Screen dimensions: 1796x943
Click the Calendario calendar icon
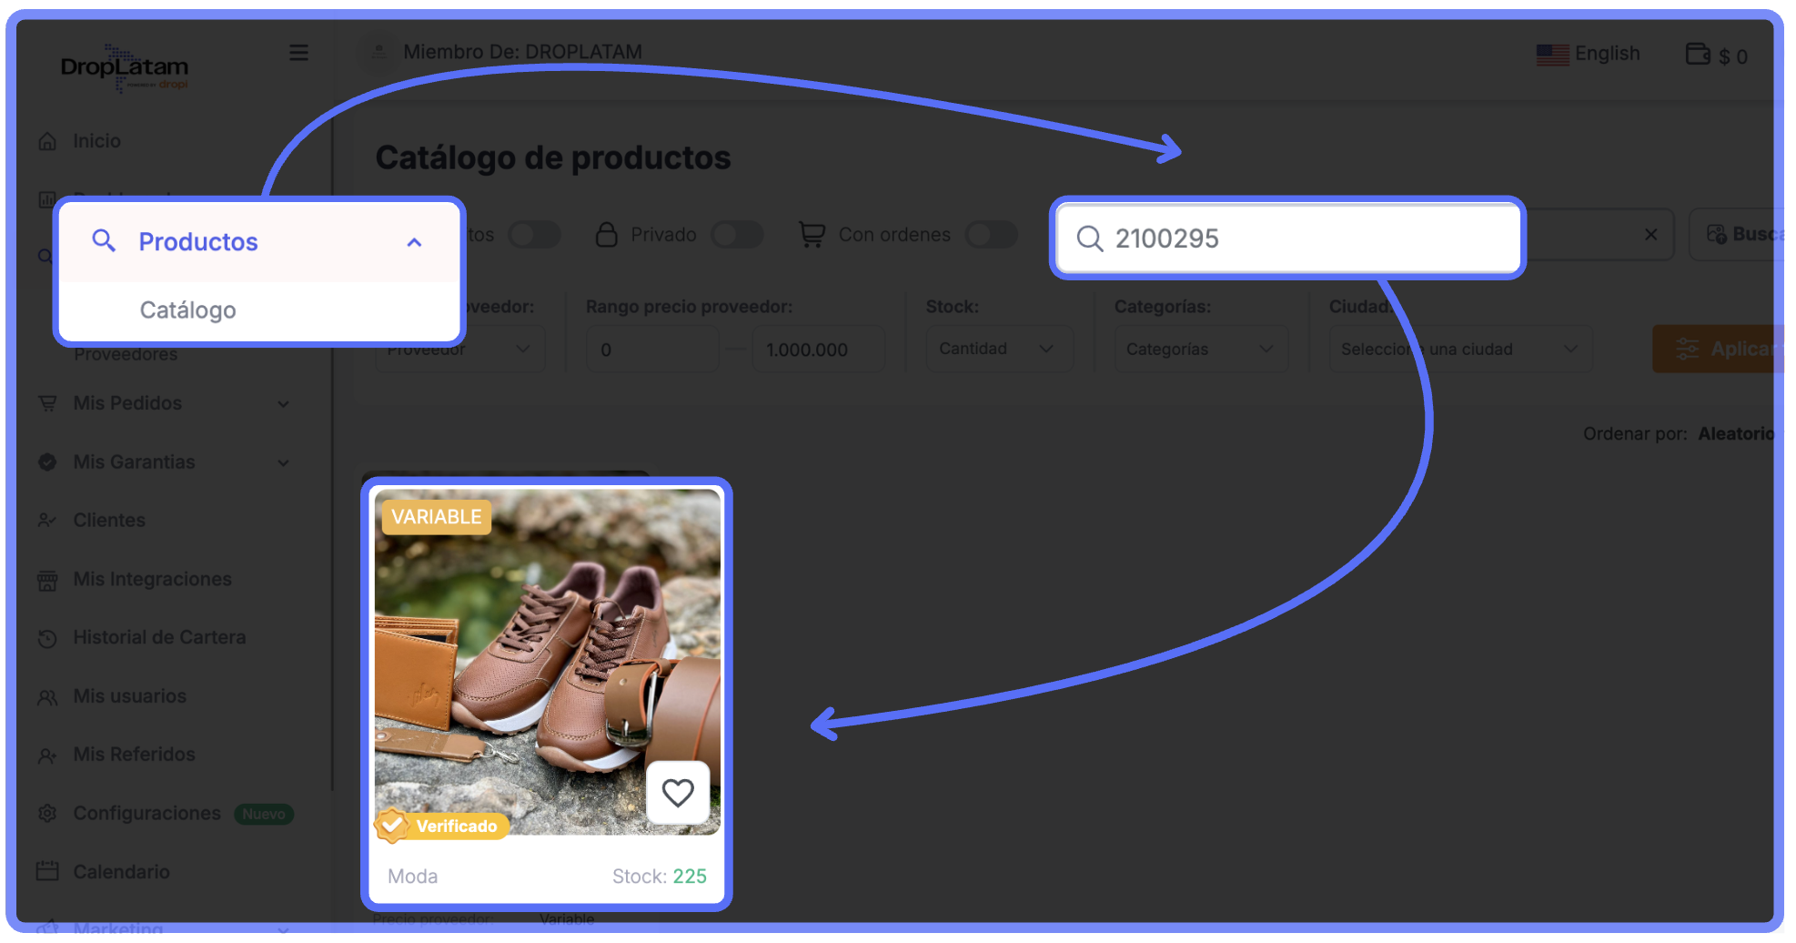point(47,871)
